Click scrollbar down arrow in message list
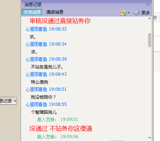 pos(150,138)
